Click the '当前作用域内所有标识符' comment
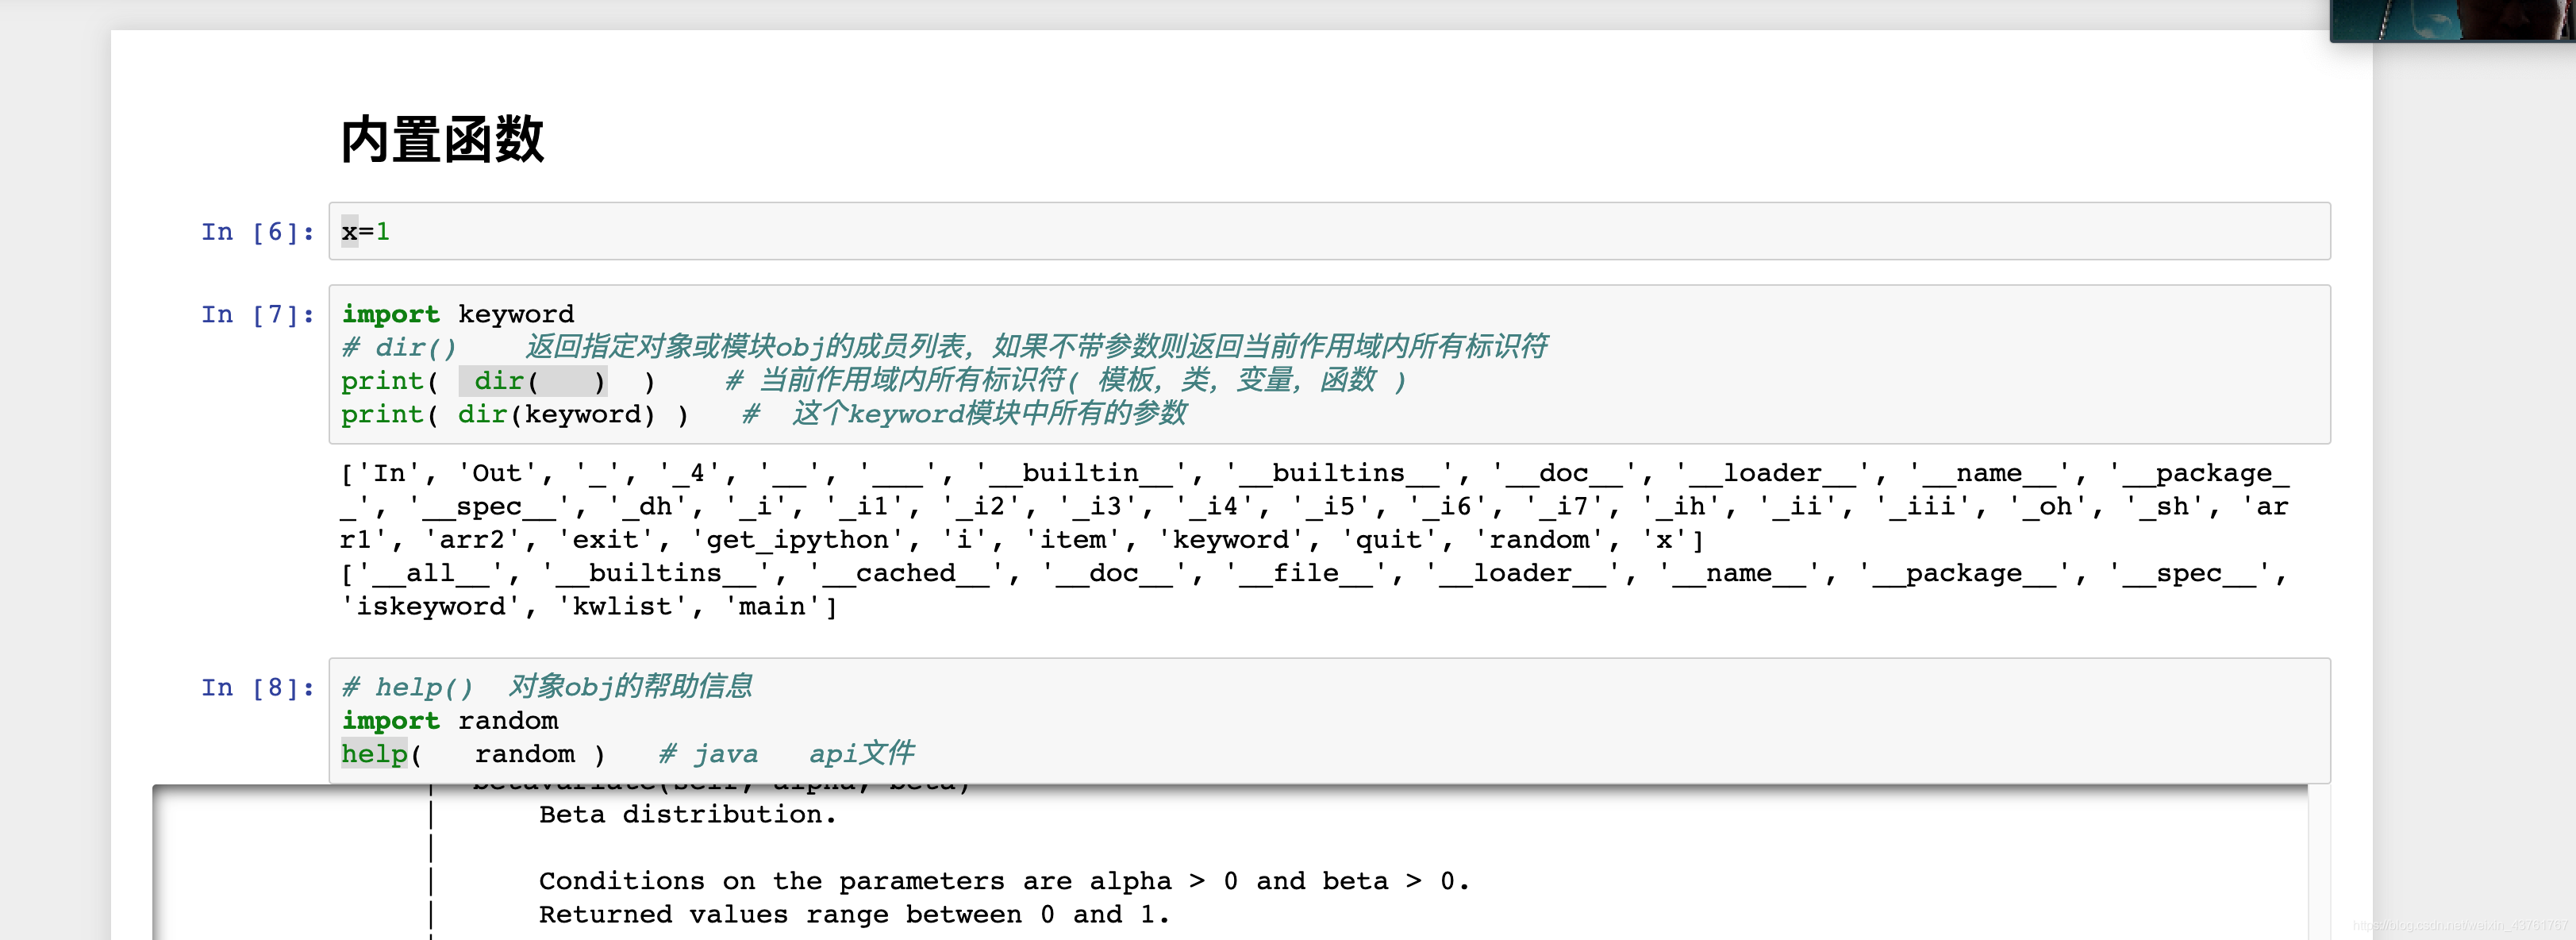The width and height of the screenshot is (2576, 940). [x=1066, y=380]
